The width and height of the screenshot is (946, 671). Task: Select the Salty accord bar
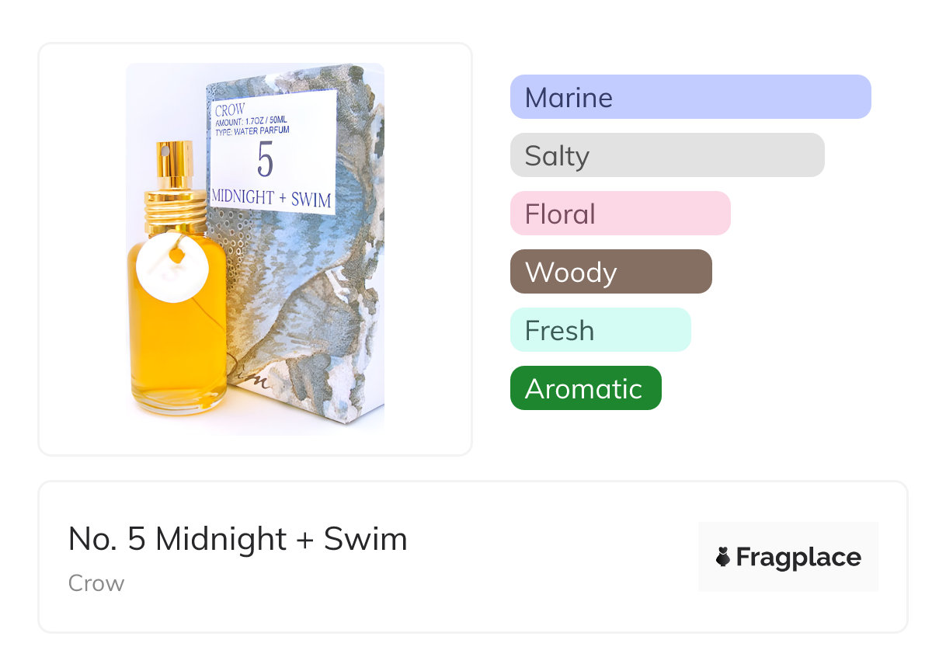pos(666,155)
